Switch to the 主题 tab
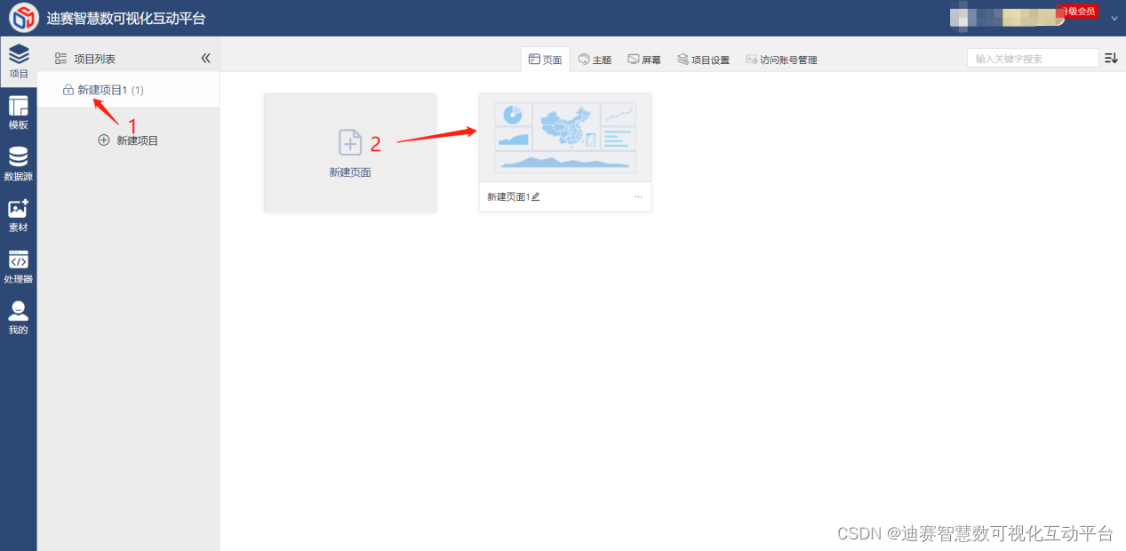This screenshot has height=551, width=1126. click(x=595, y=60)
